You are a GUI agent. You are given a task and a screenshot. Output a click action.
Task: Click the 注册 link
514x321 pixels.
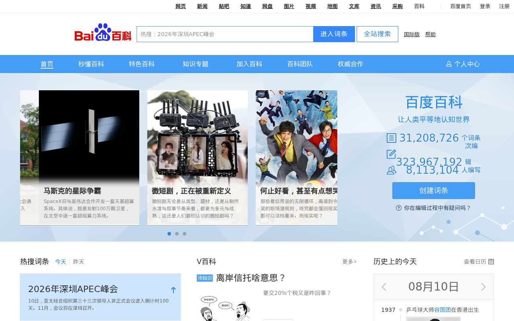(x=504, y=6)
